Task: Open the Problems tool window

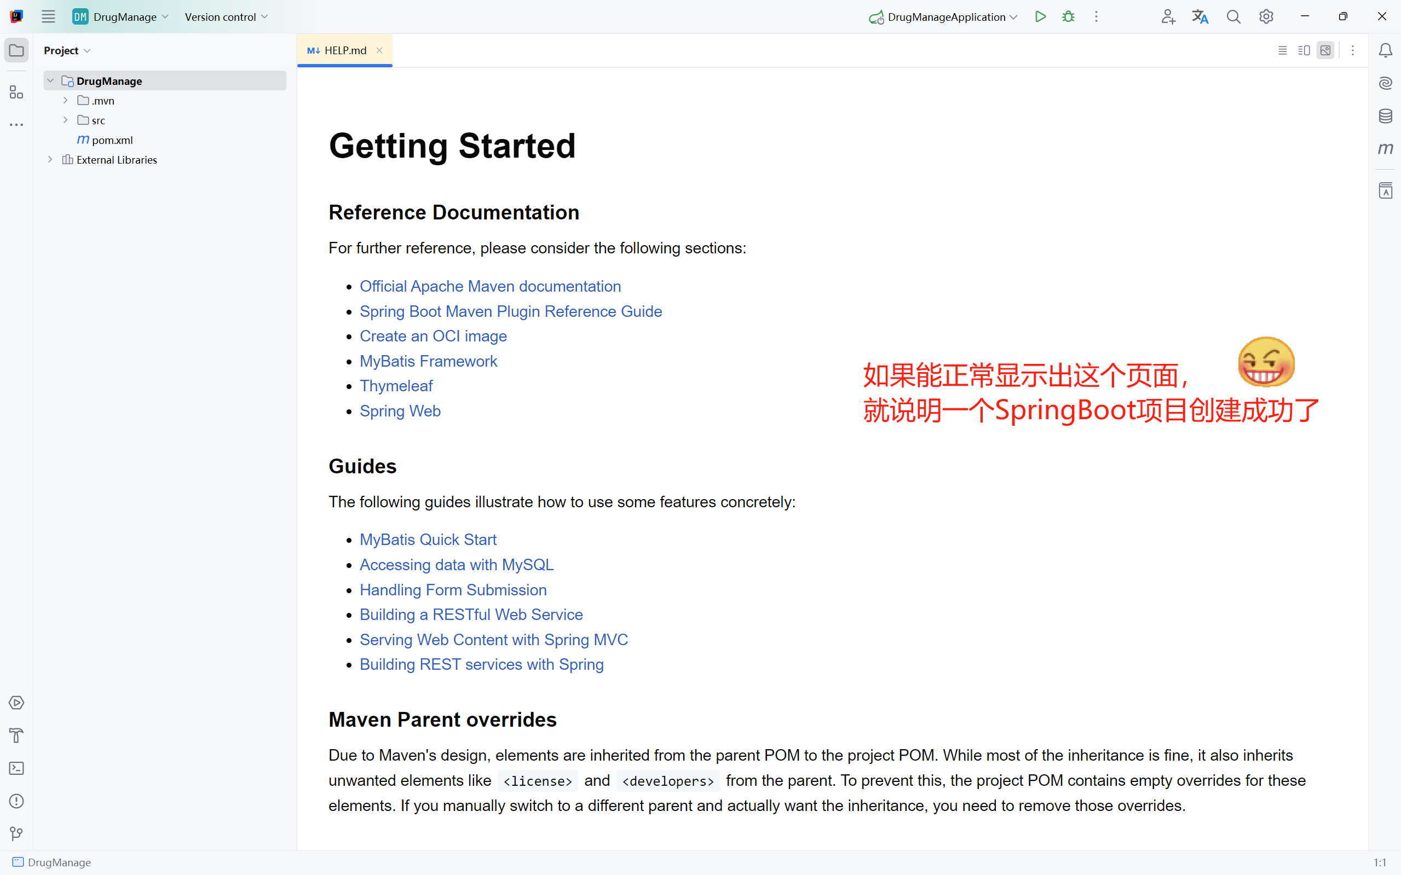Action: [x=16, y=801]
